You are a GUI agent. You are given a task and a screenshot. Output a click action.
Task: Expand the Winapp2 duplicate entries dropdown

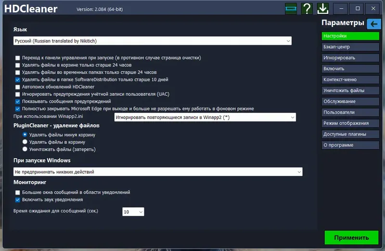pyautogui.click(x=205, y=117)
